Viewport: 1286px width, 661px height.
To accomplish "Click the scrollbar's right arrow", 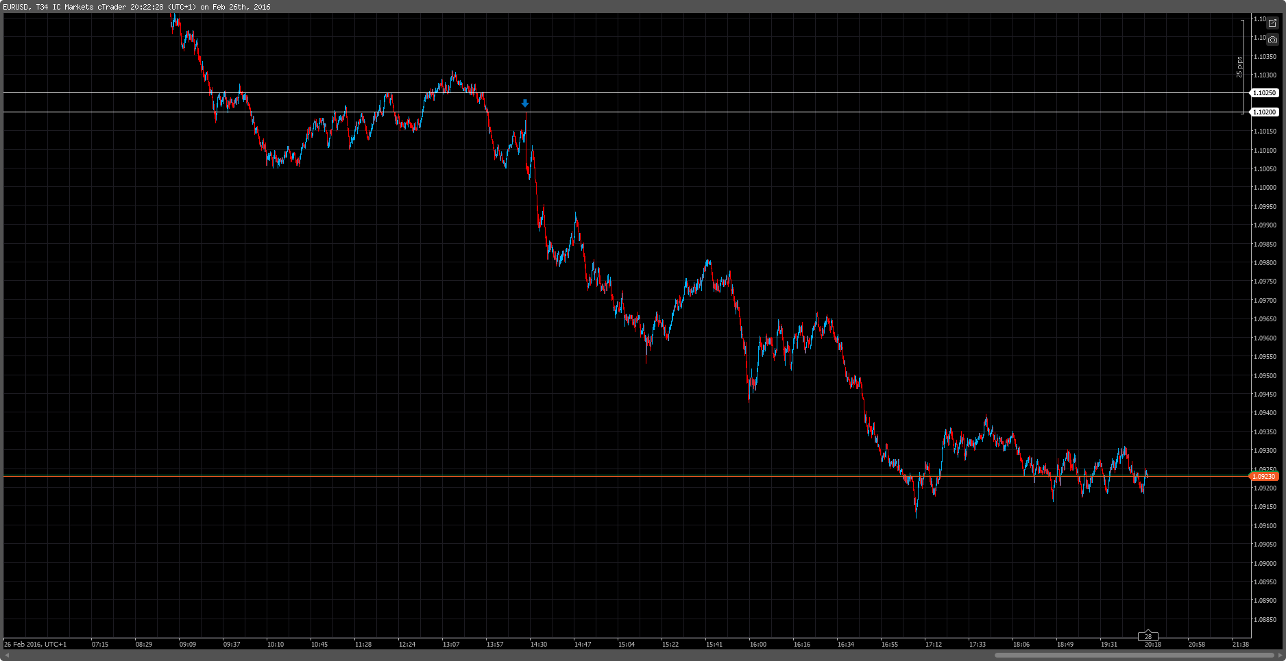I will pos(1280,655).
